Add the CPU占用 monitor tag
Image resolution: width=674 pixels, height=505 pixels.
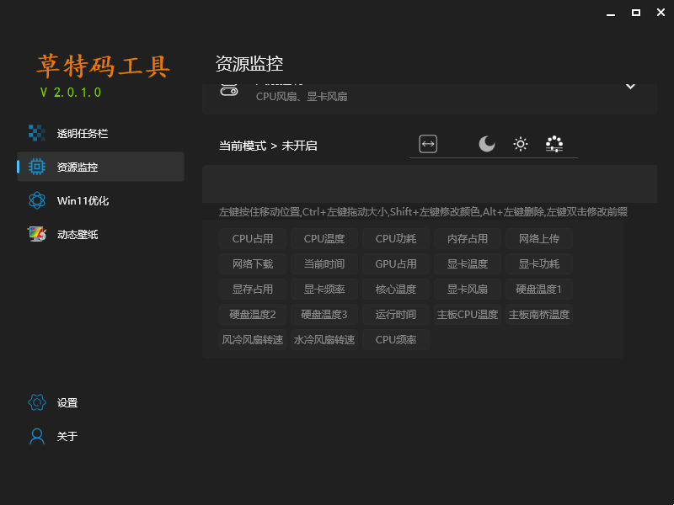pyautogui.click(x=253, y=239)
